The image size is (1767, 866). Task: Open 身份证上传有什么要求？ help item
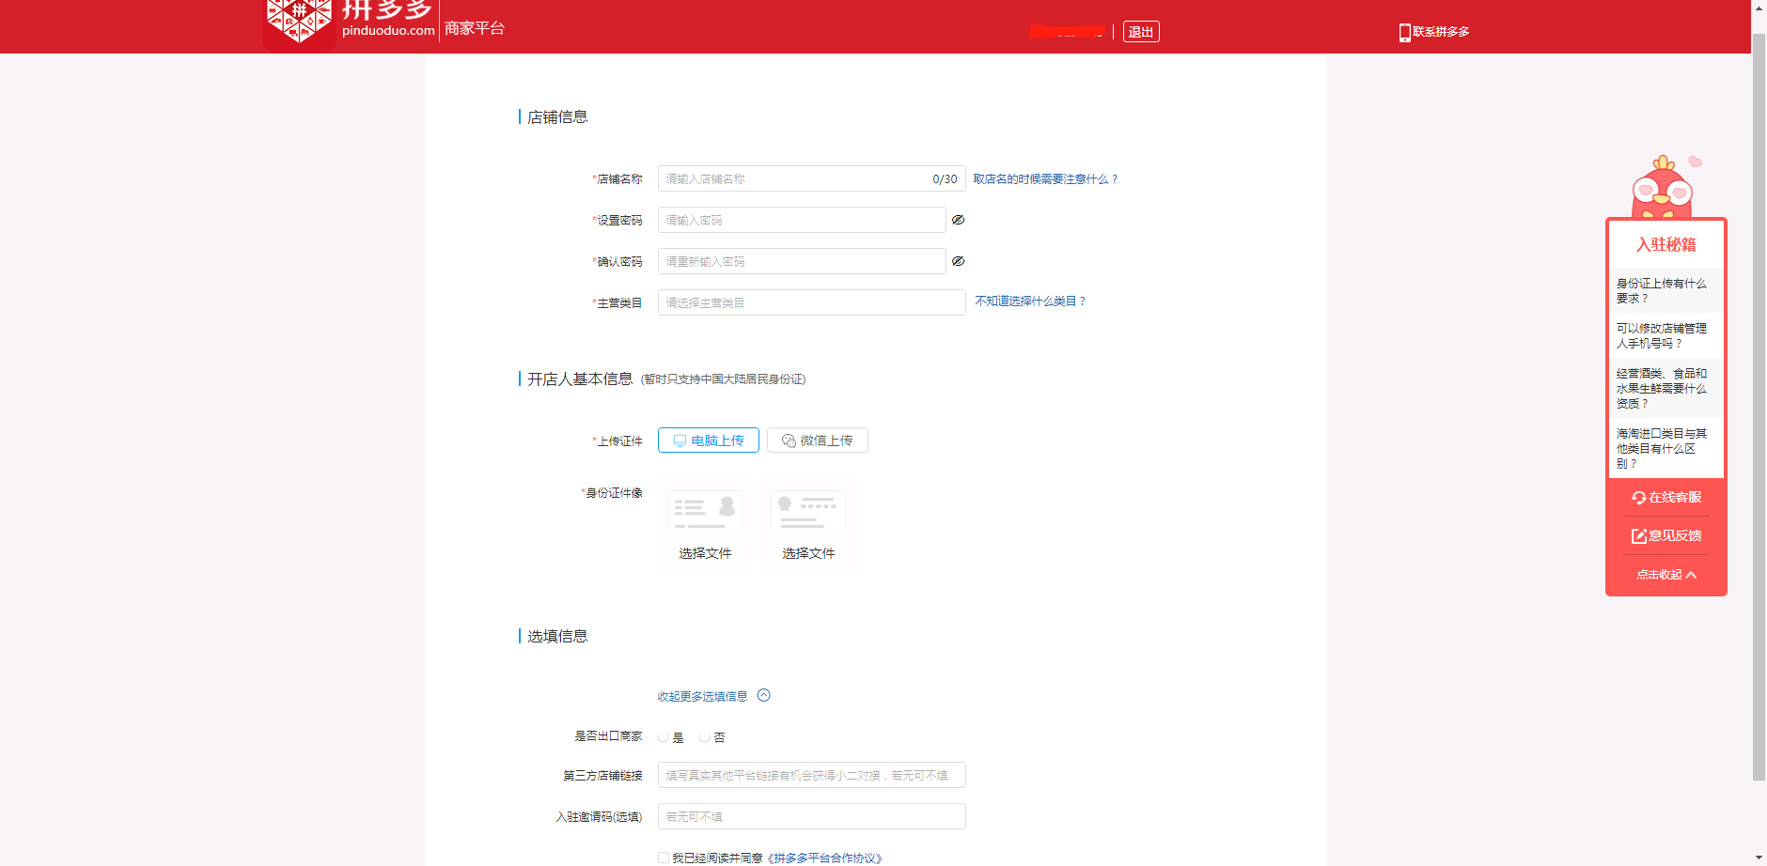click(1665, 290)
